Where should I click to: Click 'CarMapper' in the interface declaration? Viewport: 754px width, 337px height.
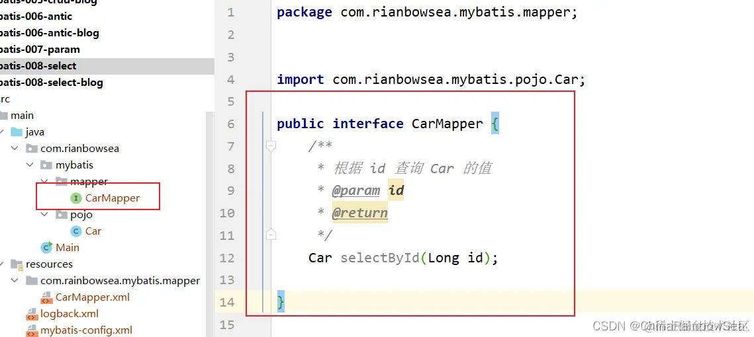click(x=448, y=124)
